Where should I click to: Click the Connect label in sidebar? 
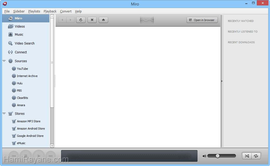(x=21, y=52)
